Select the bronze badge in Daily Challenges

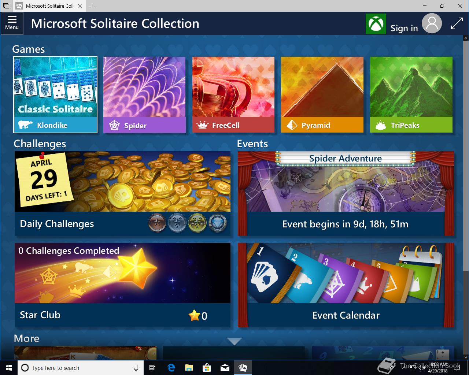[157, 223]
